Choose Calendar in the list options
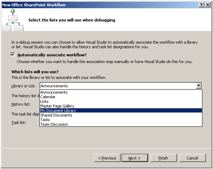Screen dimensions: 213x169 pos(48,97)
